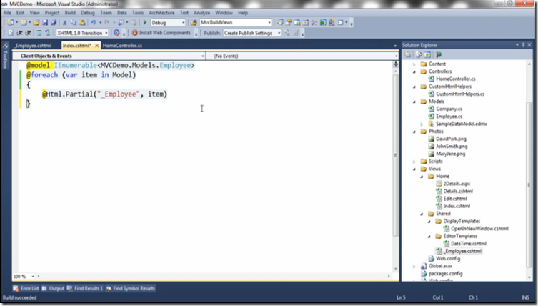The height and width of the screenshot is (306, 538).
Task: Close the Index.cshtml tab
Action: point(97,45)
